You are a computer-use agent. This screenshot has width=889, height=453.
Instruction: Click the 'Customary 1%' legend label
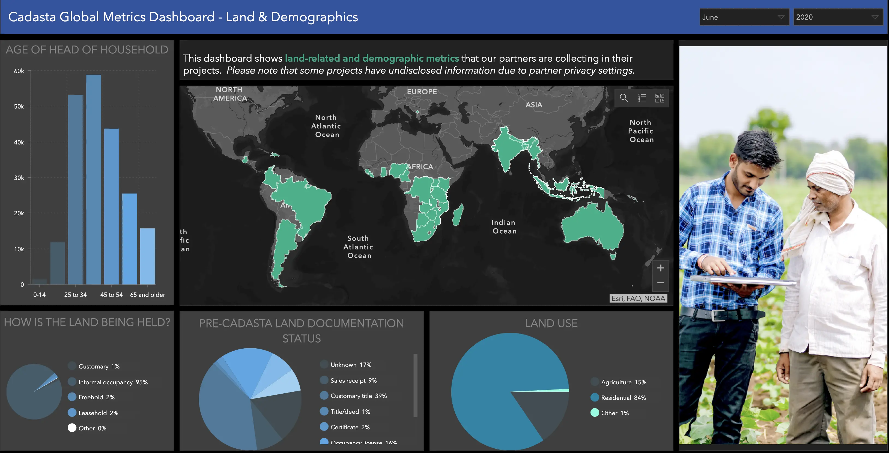(x=99, y=366)
